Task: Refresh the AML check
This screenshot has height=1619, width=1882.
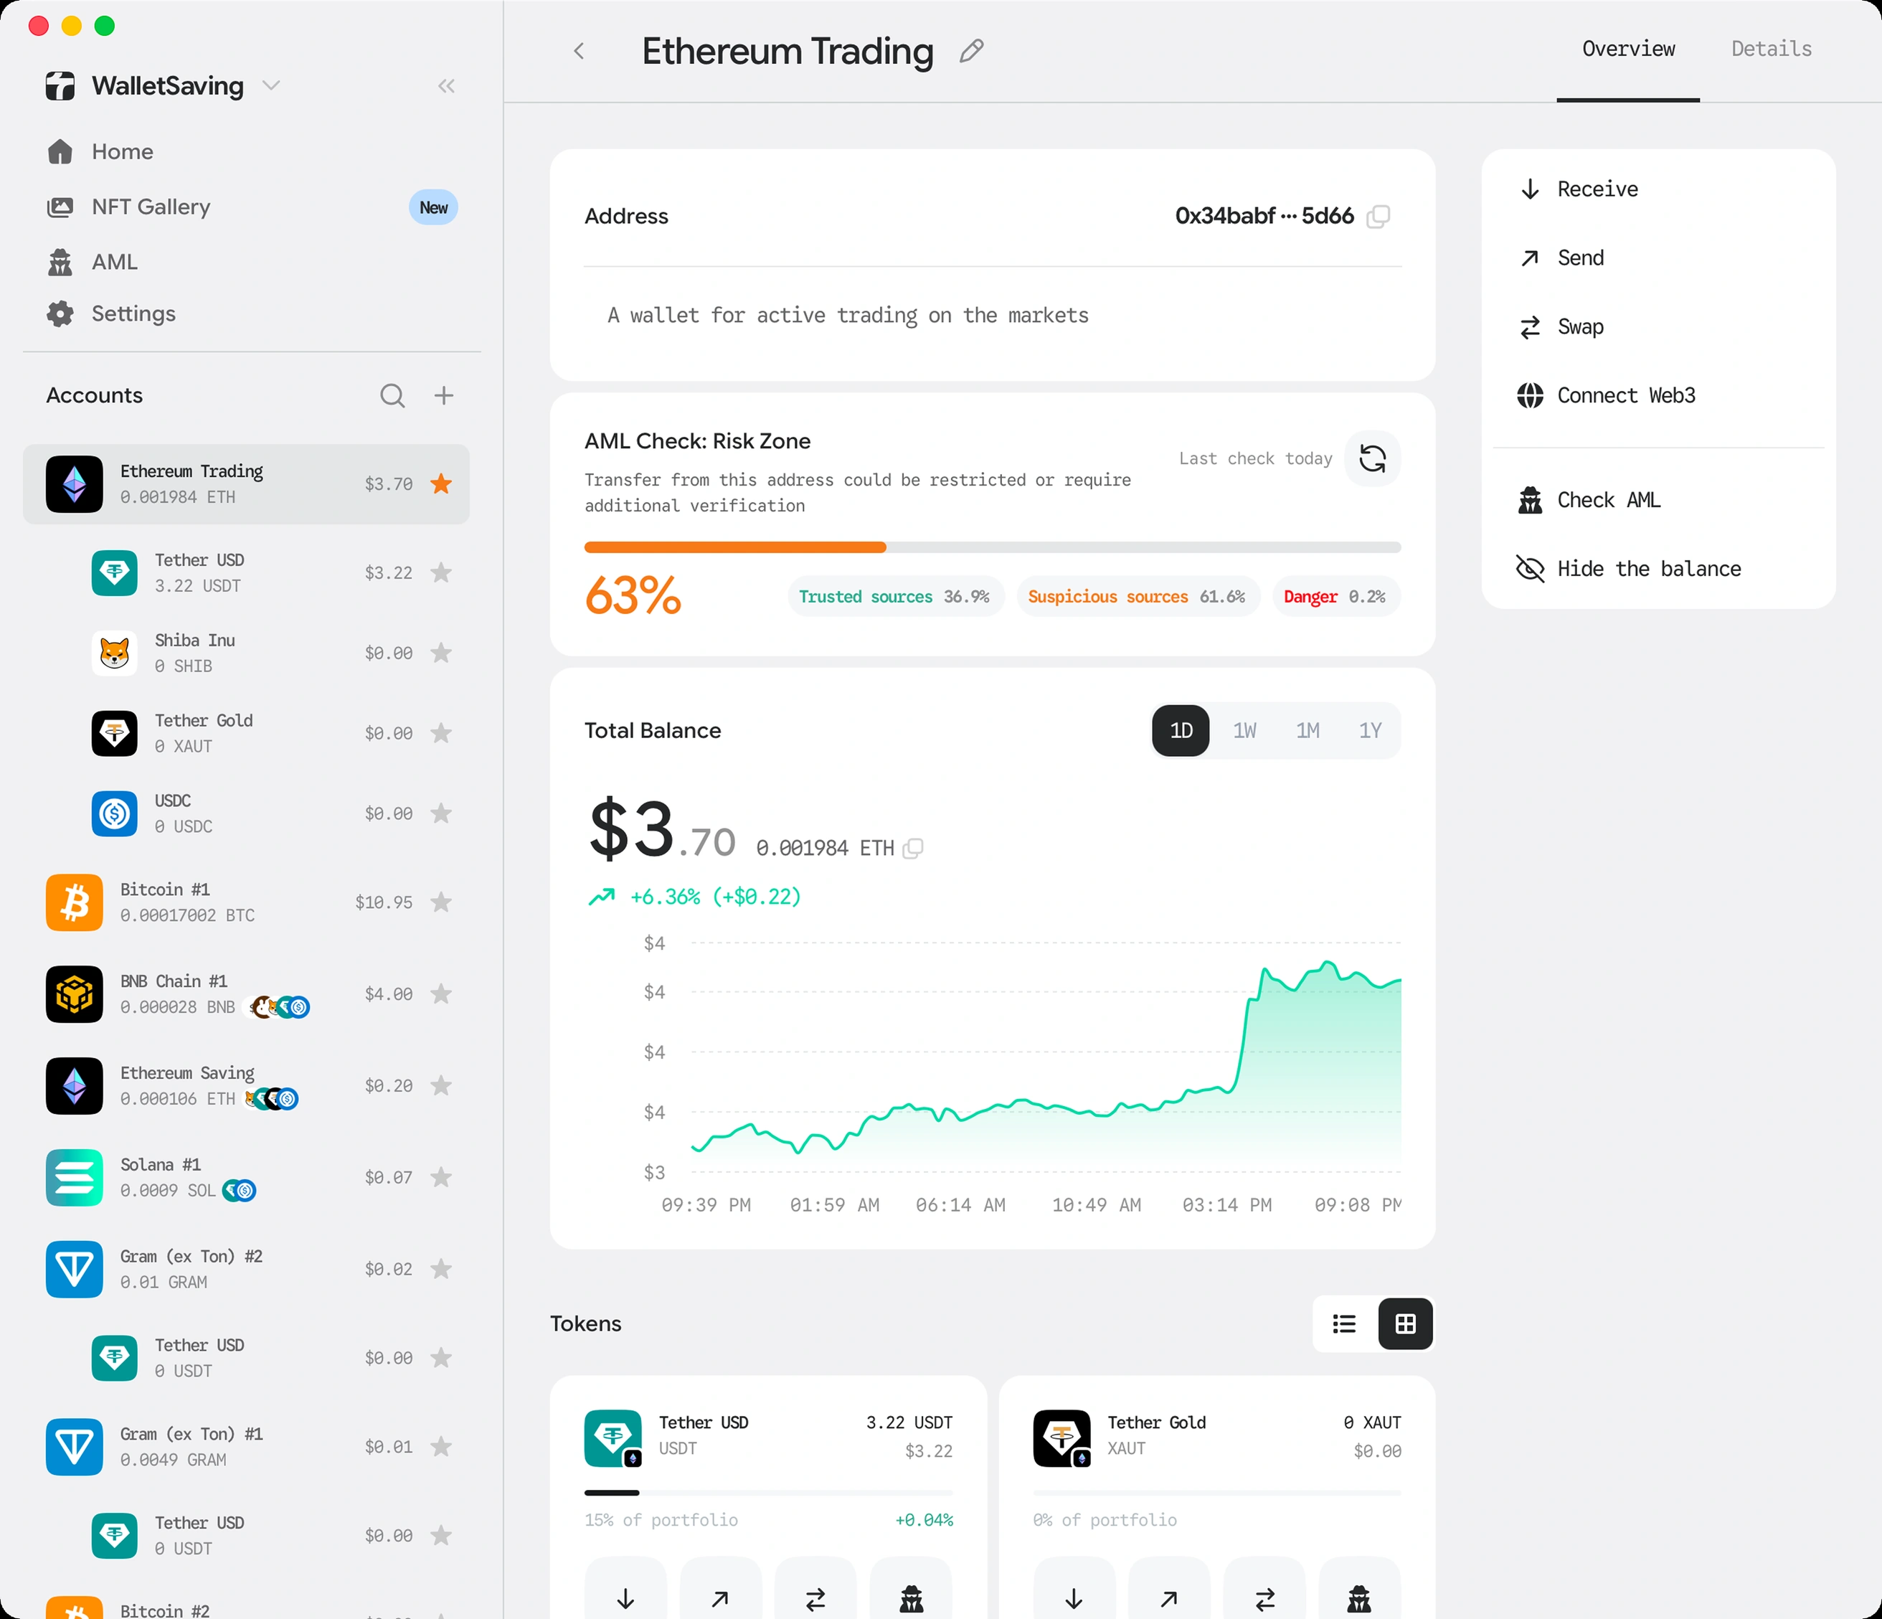Action: tap(1371, 459)
